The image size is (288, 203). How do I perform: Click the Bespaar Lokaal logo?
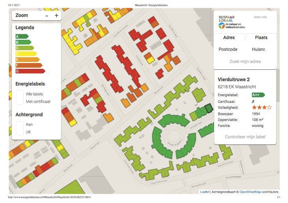pos(232,22)
